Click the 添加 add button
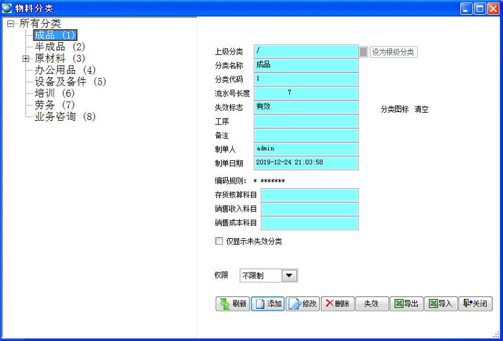The height and width of the screenshot is (341, 503). [268, 304]
